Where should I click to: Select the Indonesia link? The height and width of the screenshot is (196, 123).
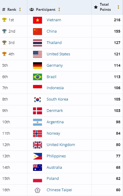55,88
